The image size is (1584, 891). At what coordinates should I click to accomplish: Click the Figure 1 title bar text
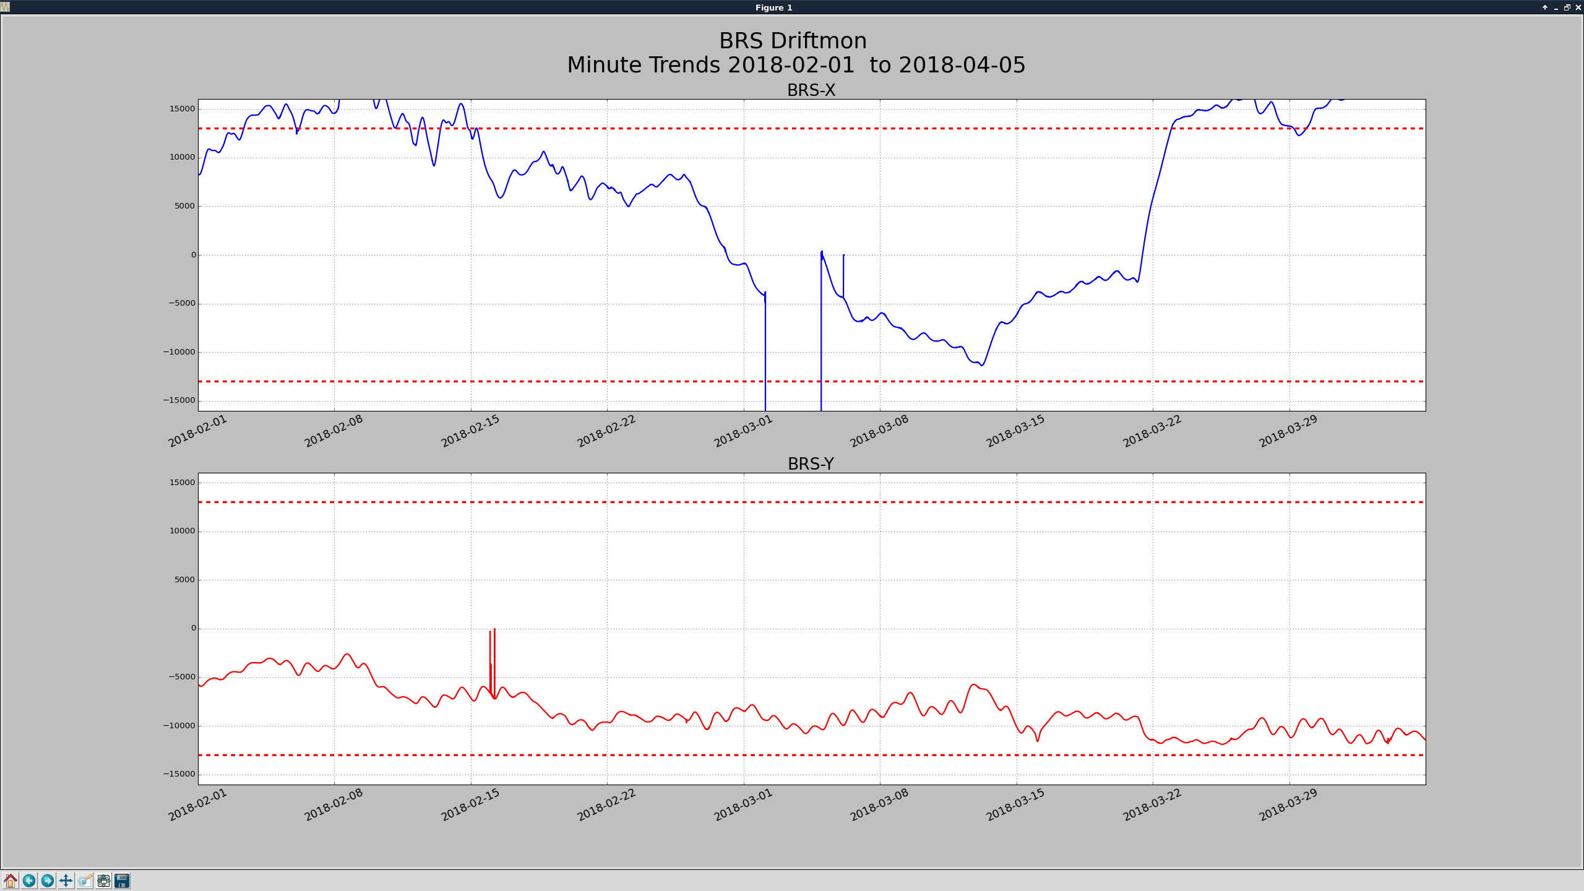(773, 7)
